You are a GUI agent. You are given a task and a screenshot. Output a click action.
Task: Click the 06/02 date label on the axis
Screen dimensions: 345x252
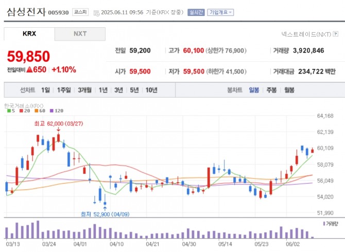coord(293,244)
